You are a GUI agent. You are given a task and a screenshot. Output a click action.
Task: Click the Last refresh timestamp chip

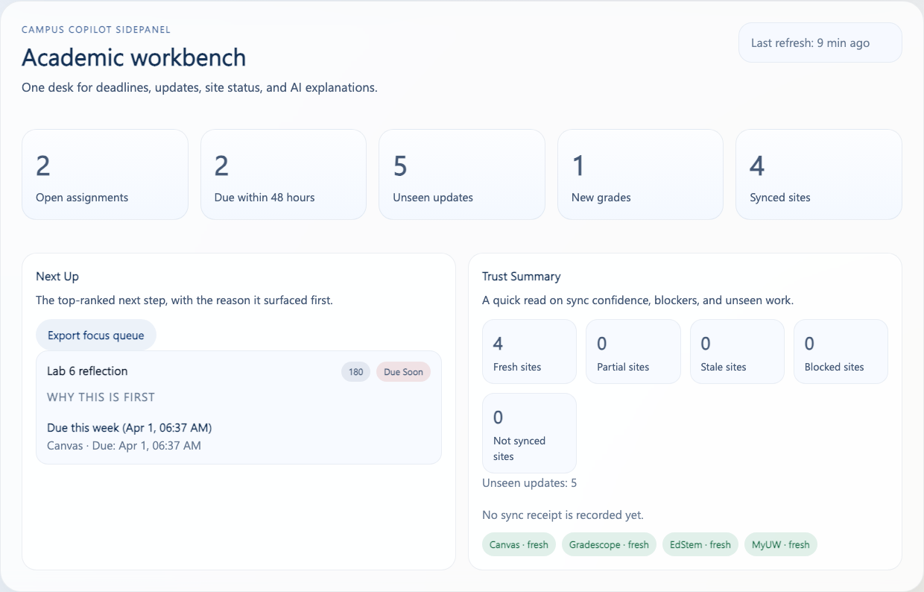[820, 42]
